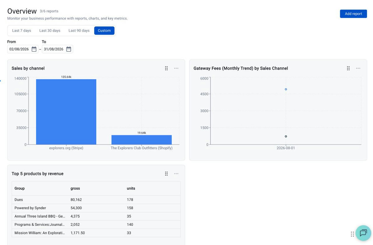
Task: Grab Top 5 products drag handle
Action: point(166,174)
